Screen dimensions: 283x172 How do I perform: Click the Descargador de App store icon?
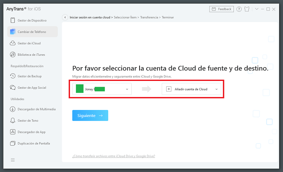pos(13,132)
